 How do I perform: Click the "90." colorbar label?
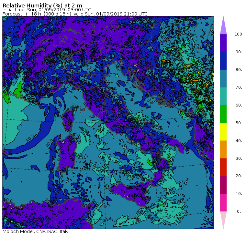pyautogui.click(x=239, y=52)
